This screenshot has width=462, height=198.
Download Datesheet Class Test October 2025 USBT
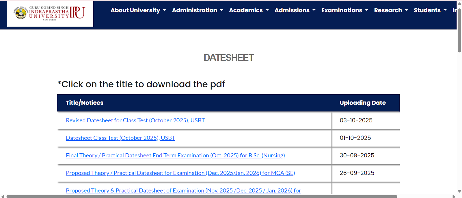pos(120,138)
